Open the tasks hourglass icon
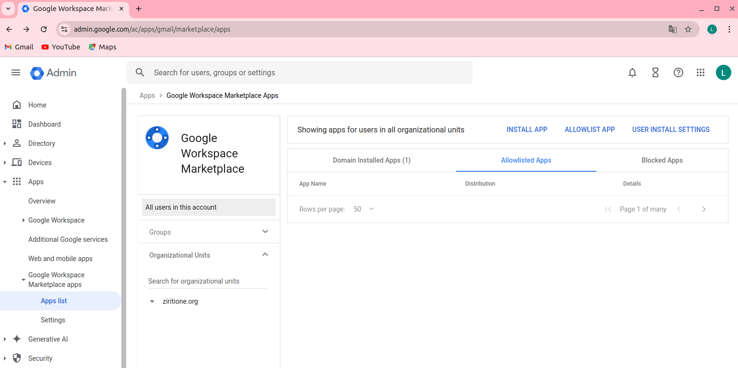This screenshot has width=738, height=368. pyautogui.click(x=655, y=72)
